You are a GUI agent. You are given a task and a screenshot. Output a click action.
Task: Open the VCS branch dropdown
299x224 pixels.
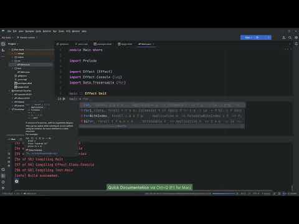point(27,37)
